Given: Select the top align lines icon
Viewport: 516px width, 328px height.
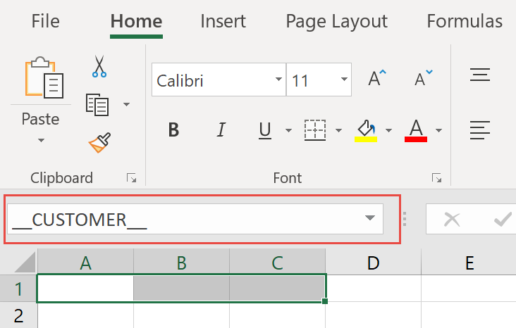Looking at the screenshot, I should 480,75.
